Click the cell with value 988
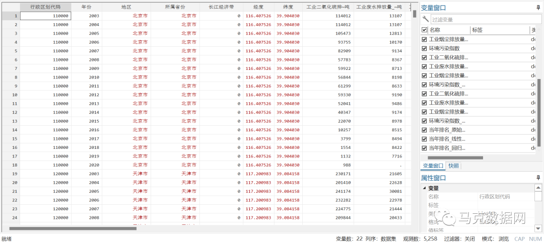544x242 pixels. coord(328,165)
